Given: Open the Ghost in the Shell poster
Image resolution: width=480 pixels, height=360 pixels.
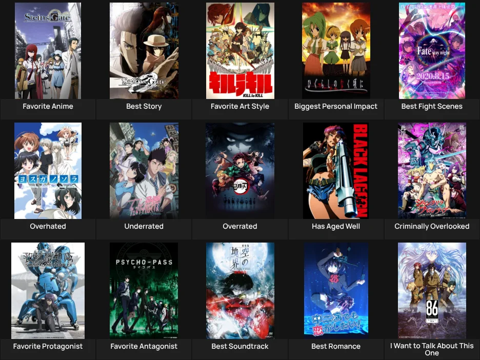Looking at the screenshot, I should (x=48, y=291).
